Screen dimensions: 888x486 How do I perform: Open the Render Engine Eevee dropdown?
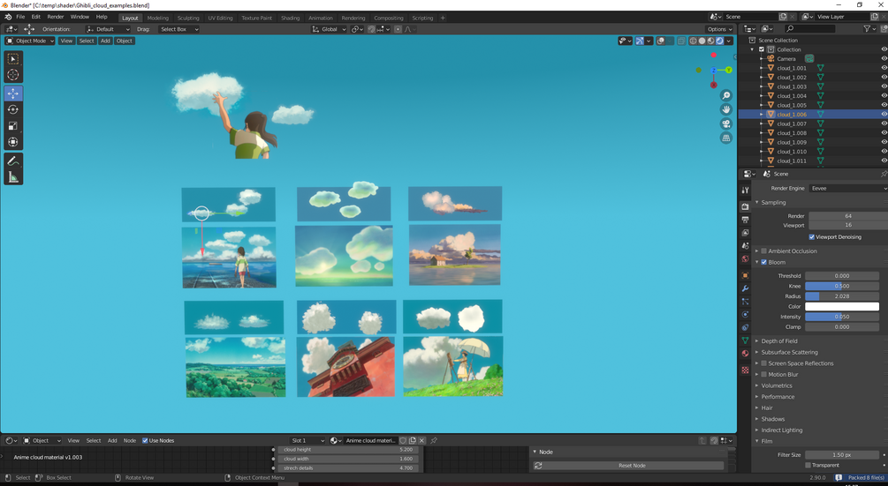847,188
